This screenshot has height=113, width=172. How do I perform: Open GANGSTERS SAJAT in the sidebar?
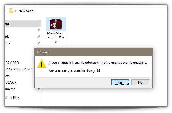pos(18,69)
